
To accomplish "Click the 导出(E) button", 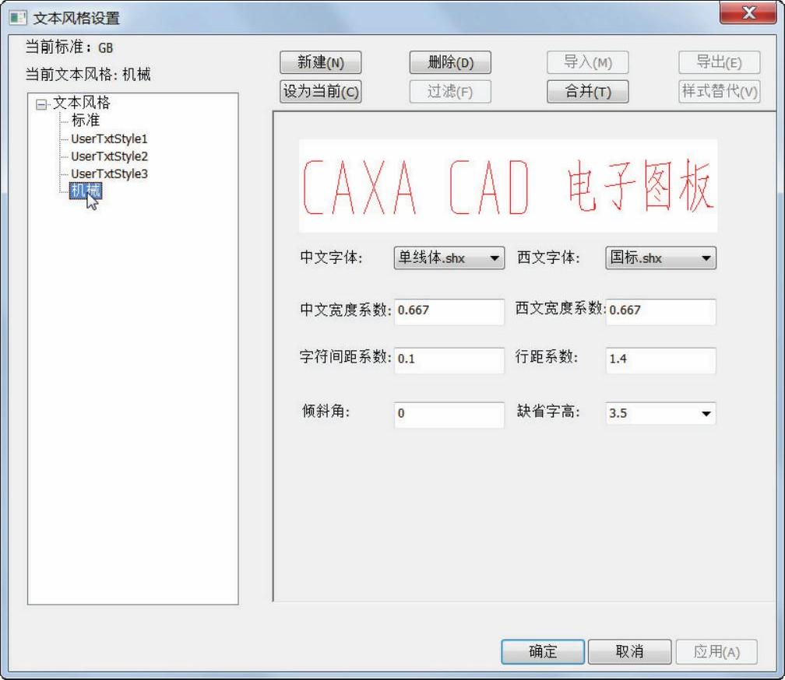I will click(x=720, y=63).
